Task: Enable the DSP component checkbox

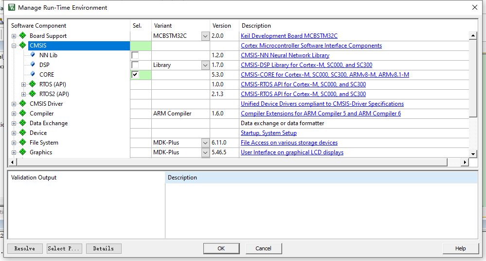Action: point(135,65)
